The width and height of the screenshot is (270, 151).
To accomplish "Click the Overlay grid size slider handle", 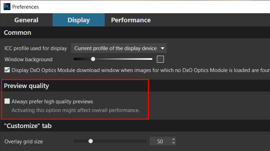I will pyautogui.click(x=90, y=141).
